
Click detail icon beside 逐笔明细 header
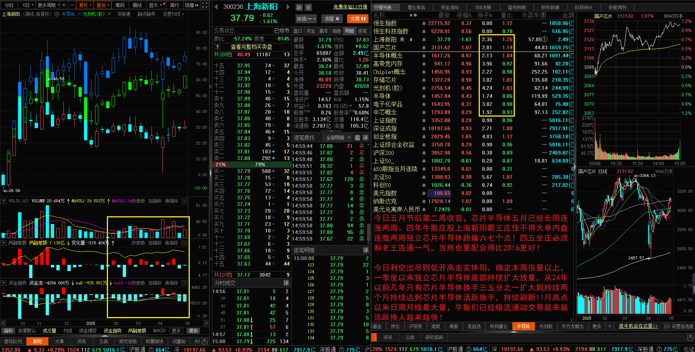pyautogui.click(x=366, y=250)
